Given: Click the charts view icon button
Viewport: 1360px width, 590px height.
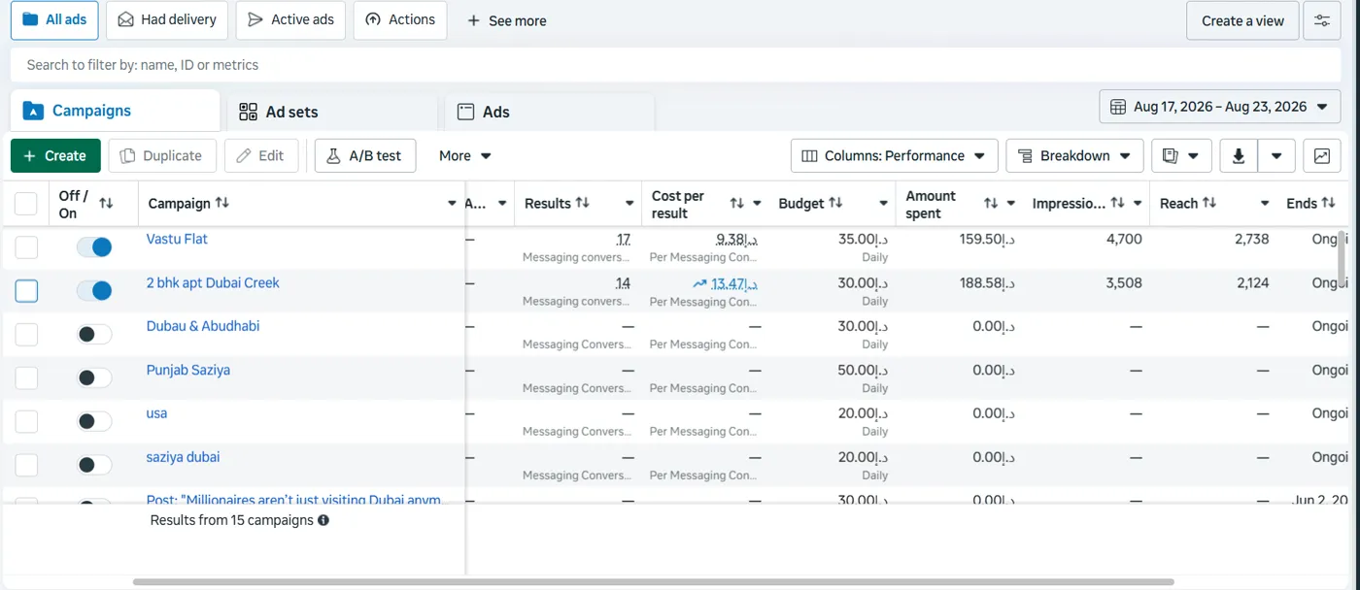Looking at the screenshot, I should click(1322, 155).
